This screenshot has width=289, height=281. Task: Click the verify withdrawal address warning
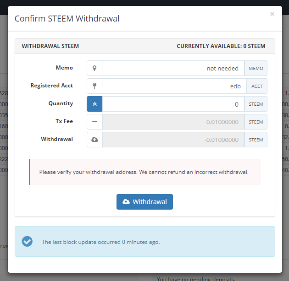144,172
